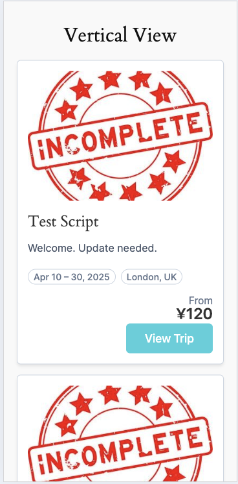Click the Vertical View heading
The width and height of the screenshot is (238, 484).
(120, 35)
